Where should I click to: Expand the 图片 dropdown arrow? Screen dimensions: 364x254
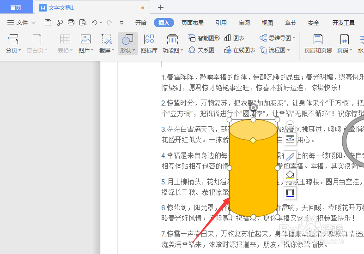pos(92,50)
